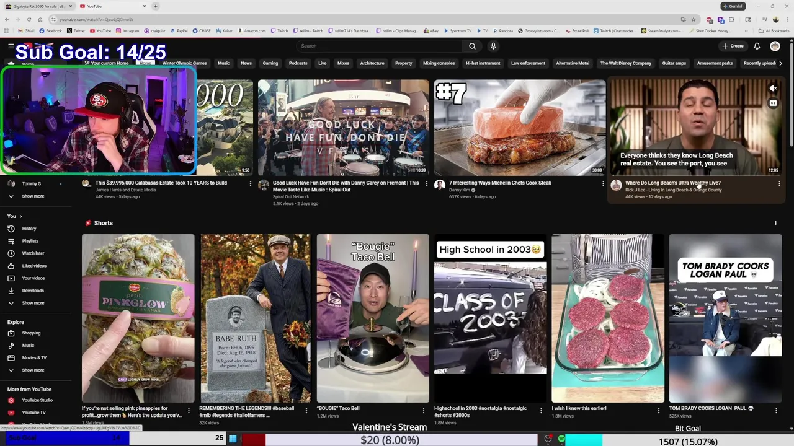Play the Babe Ruth legends short
The image size is (794, 446).
pos(256,318)
